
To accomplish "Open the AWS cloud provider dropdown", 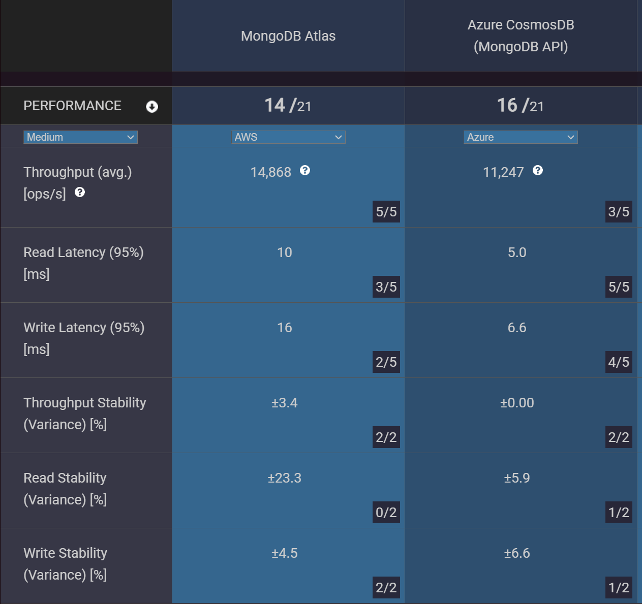I will point(288,137).
